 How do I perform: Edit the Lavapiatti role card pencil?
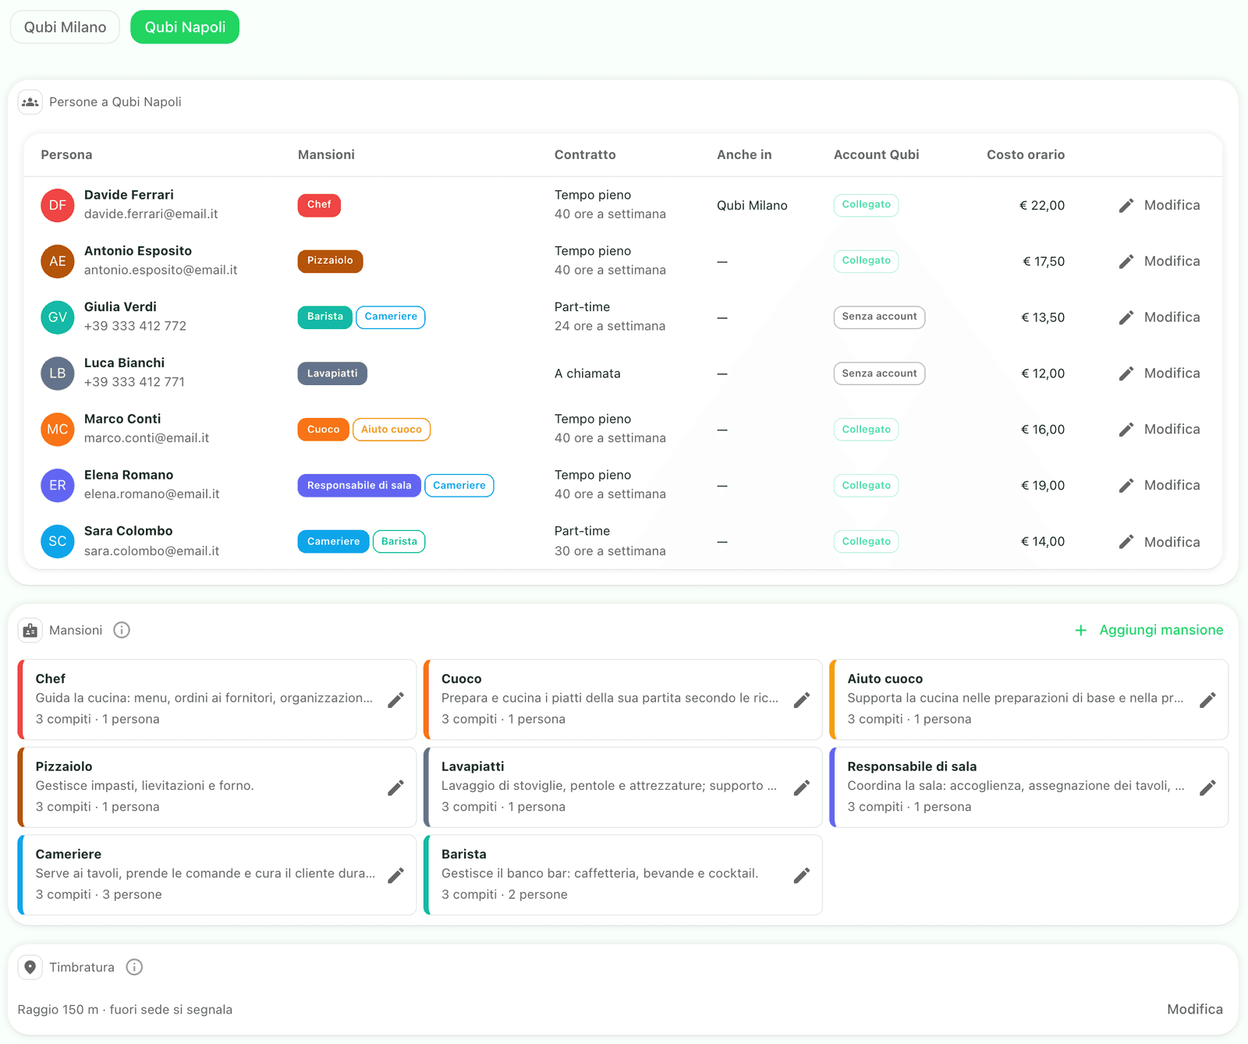coord(802,787)
